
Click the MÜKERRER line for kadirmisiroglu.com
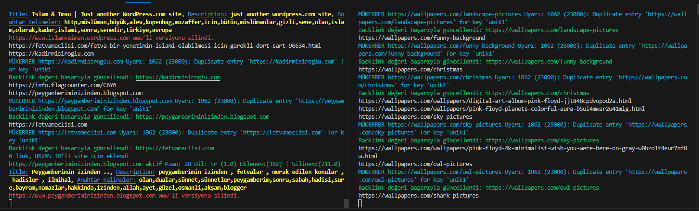point(177,65)
